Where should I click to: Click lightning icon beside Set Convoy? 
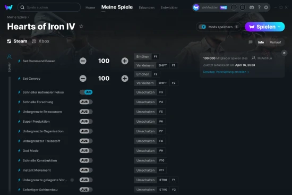(x=19, y=79)
